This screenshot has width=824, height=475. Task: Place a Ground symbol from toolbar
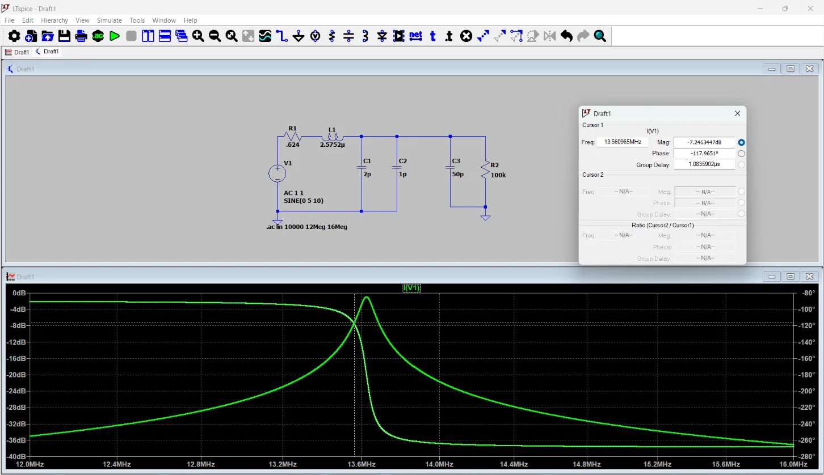tap(299, 36)
